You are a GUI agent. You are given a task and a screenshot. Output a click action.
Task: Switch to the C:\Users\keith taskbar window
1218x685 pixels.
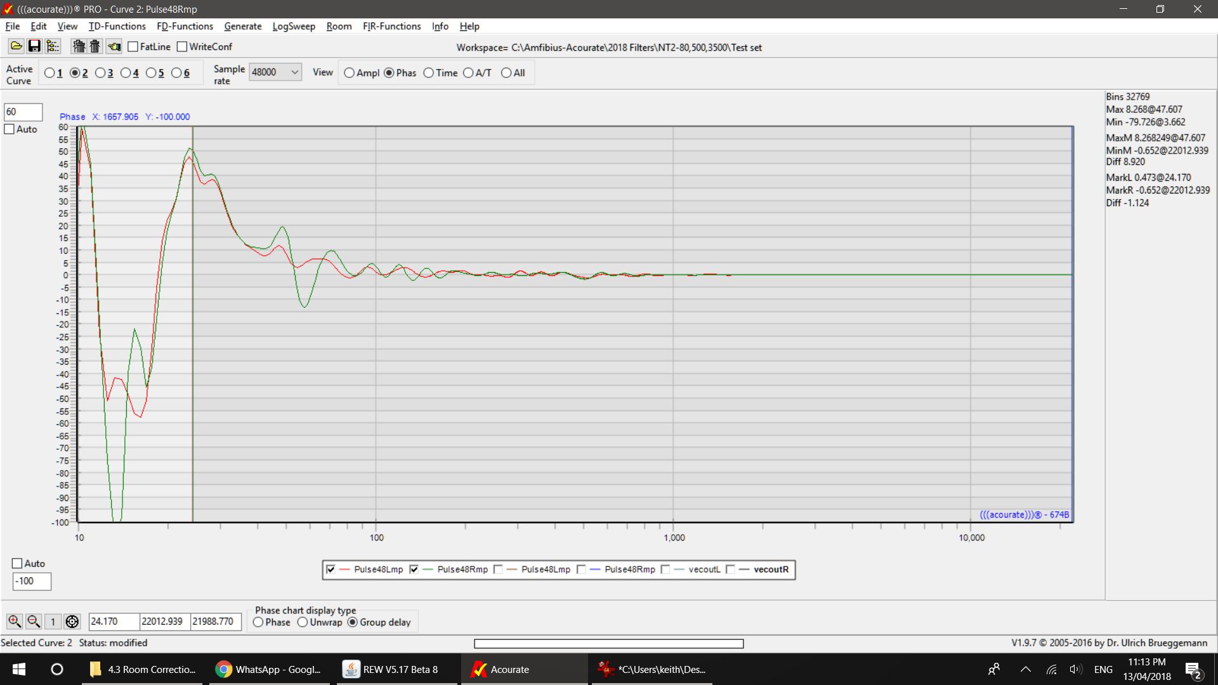(652, 669)
